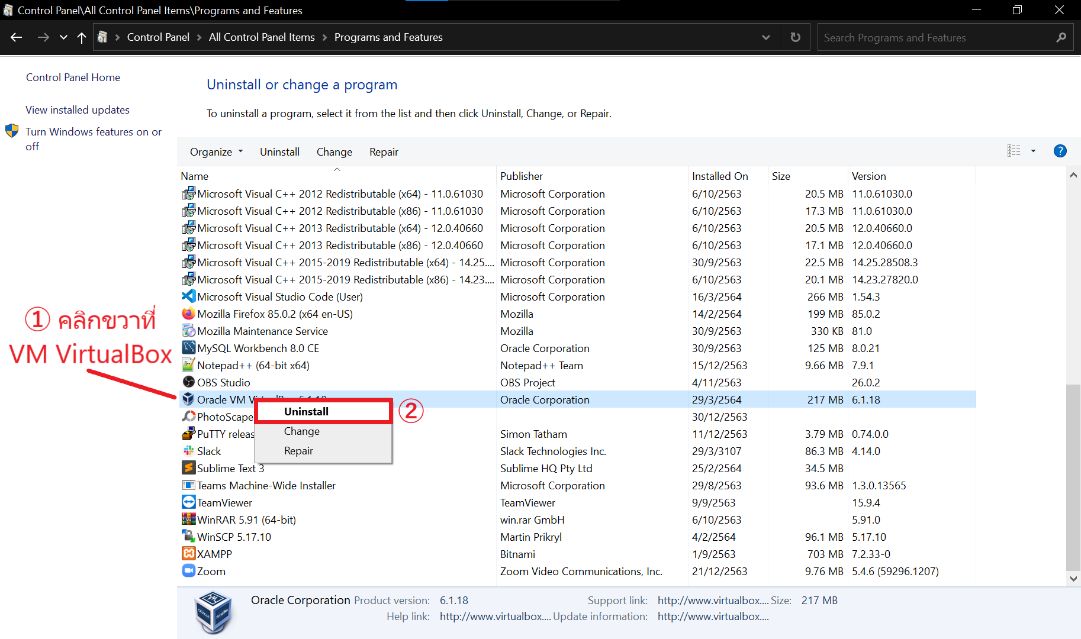Choose Uninstall from the context menu
The width and height of the screenshot is (1081, 639).
click(x=324, y=411)
